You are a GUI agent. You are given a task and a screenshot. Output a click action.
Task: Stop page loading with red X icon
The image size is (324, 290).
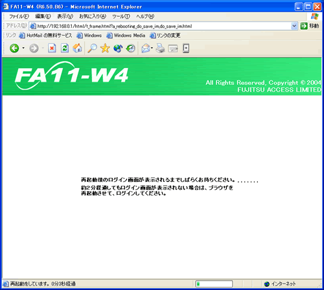52,48
